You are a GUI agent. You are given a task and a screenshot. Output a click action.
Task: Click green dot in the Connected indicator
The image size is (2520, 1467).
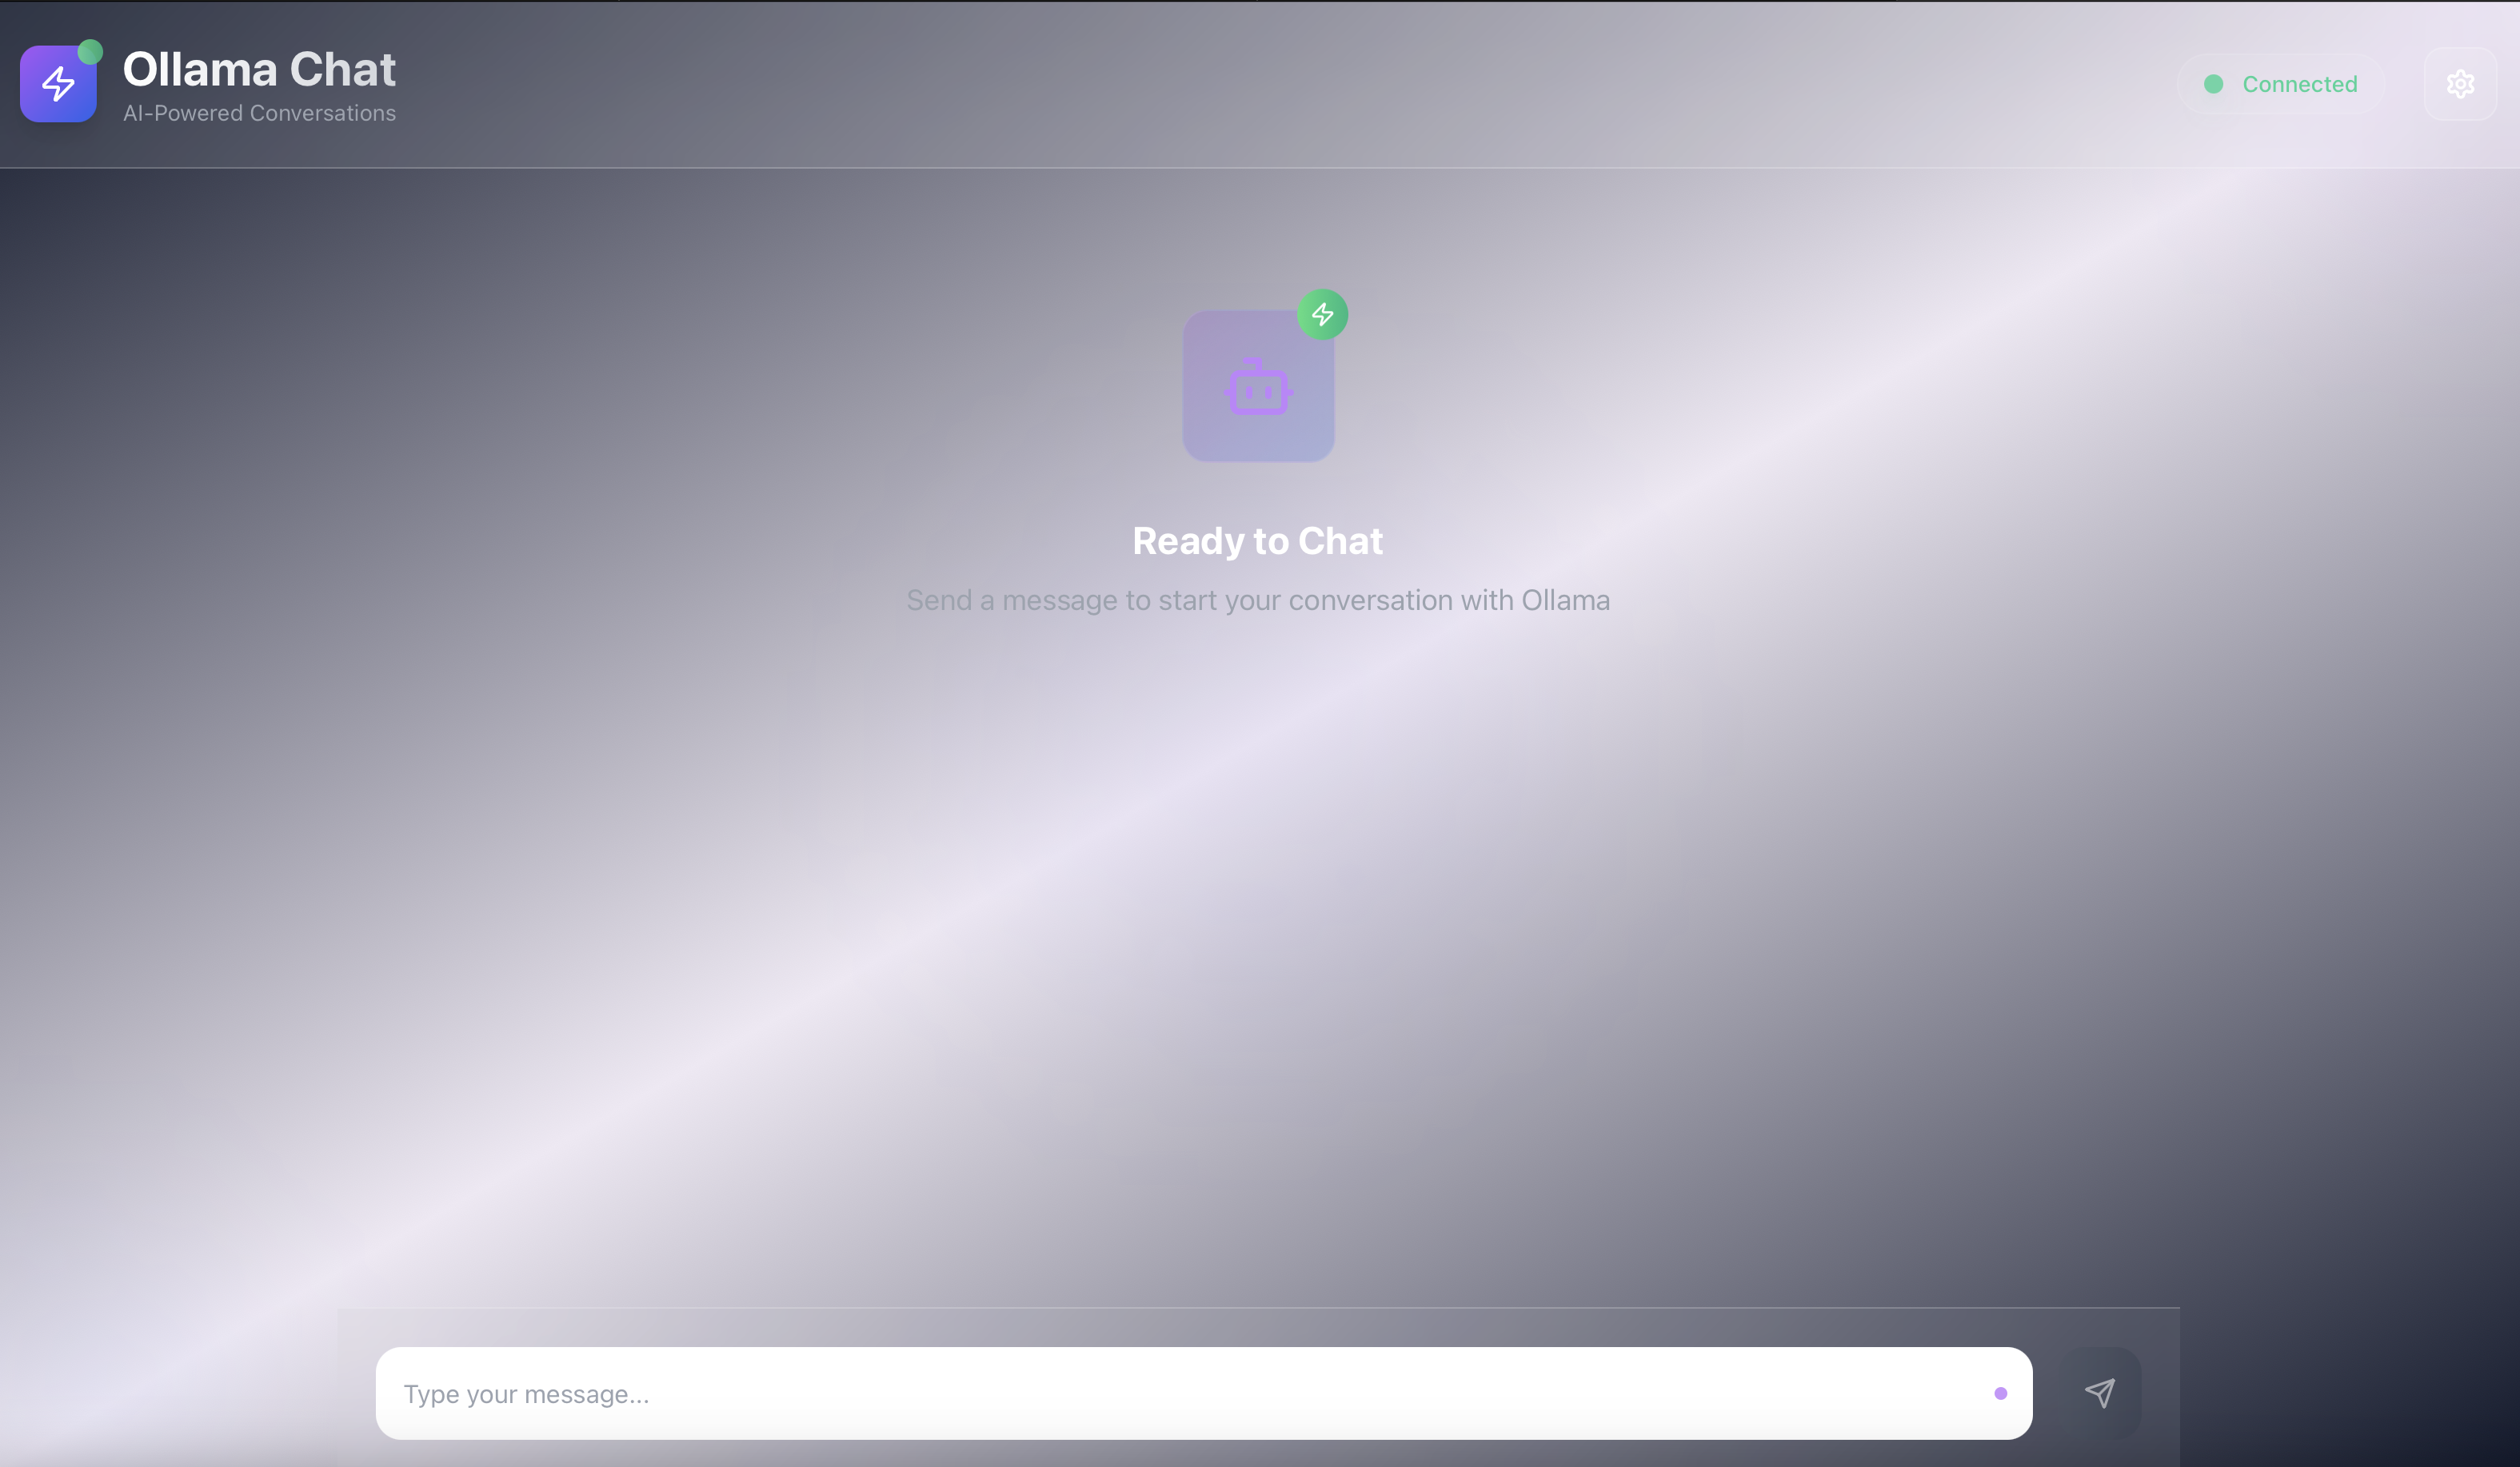(x=2213, y=84)
